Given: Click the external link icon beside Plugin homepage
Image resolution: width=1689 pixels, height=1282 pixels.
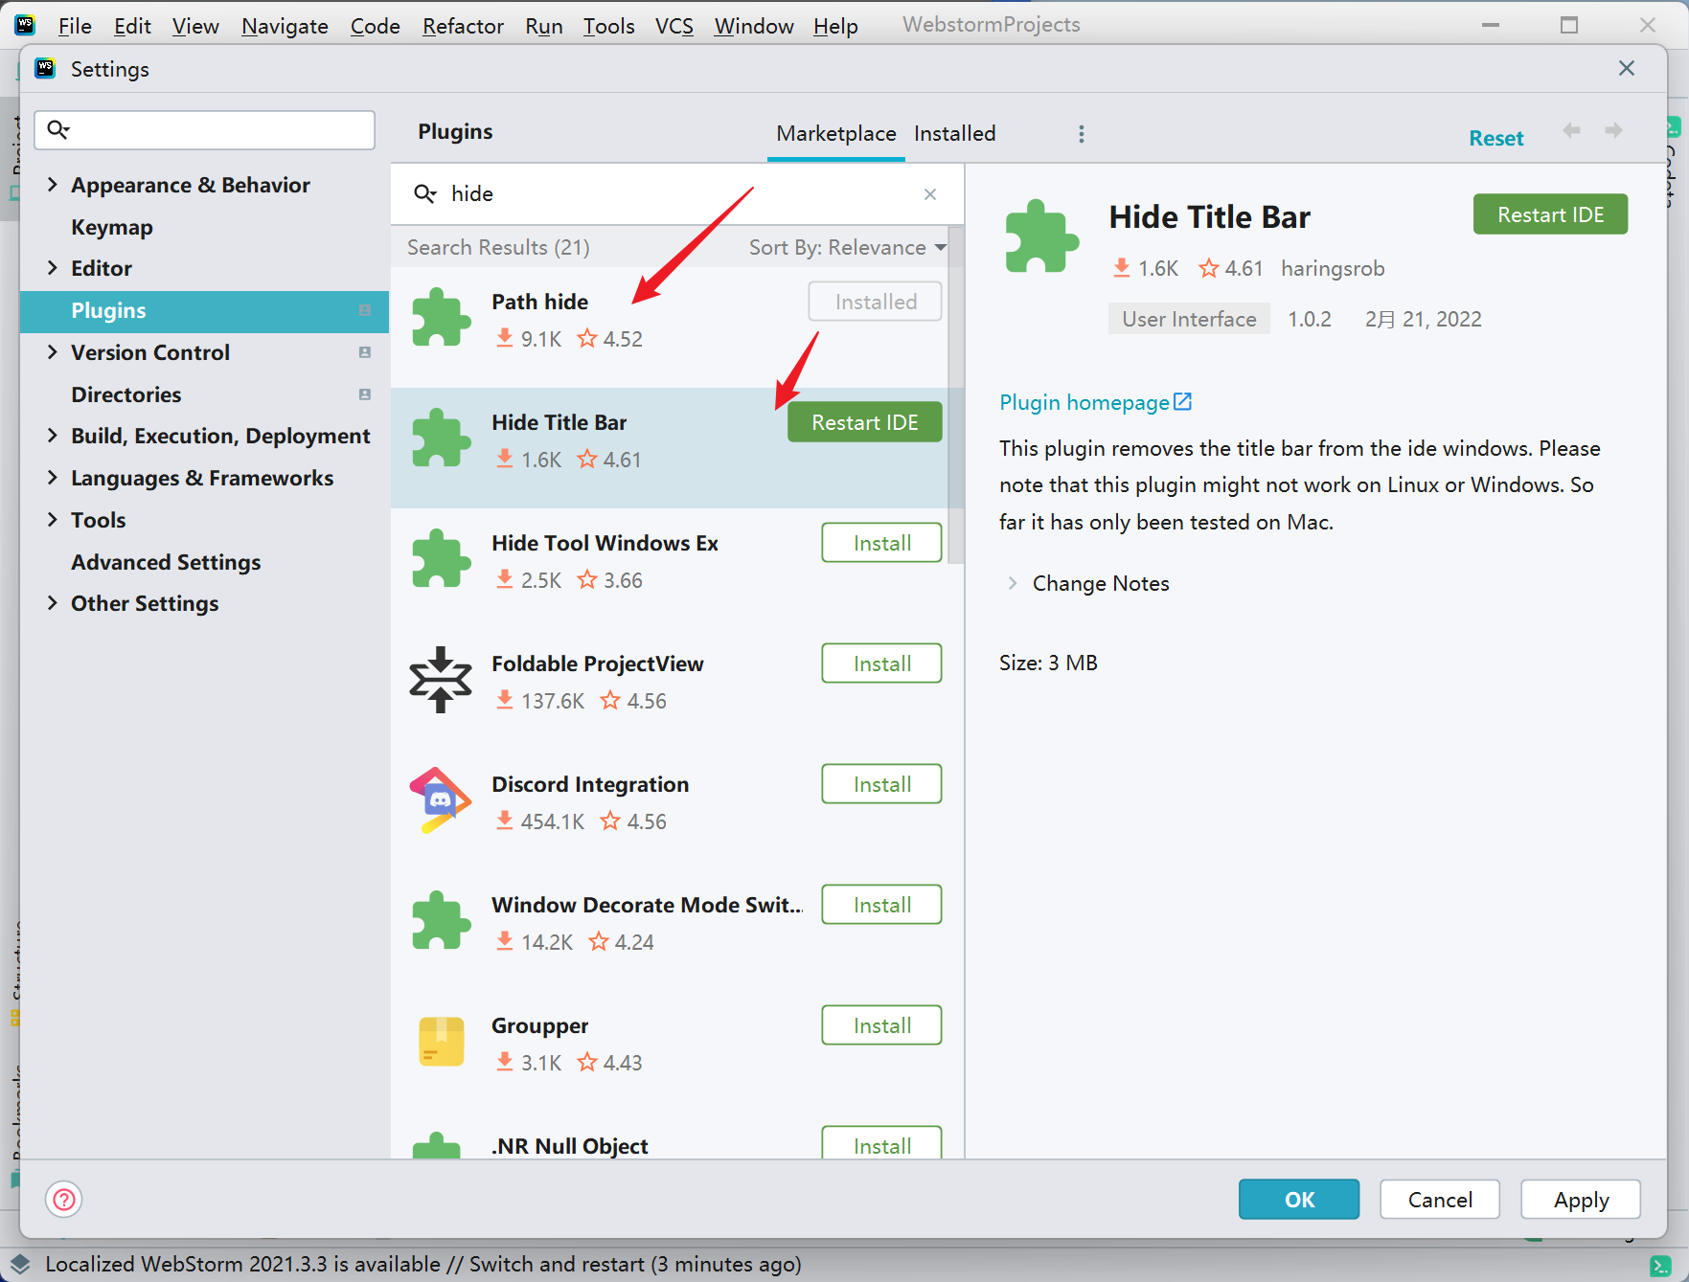Looking at the screenshot, I should [x=1183, y=402].
